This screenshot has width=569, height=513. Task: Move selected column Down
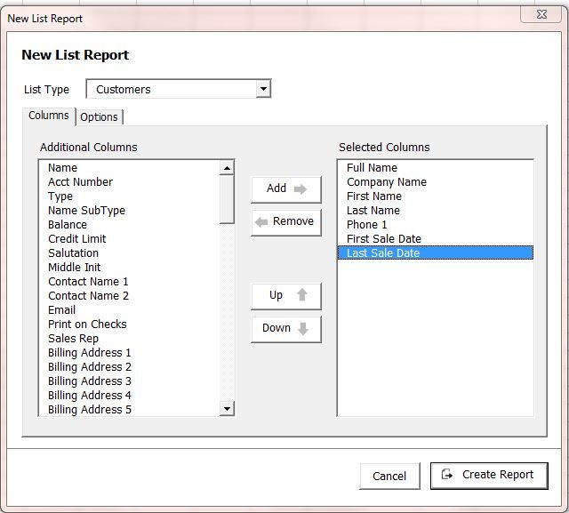tap(286, 328)
